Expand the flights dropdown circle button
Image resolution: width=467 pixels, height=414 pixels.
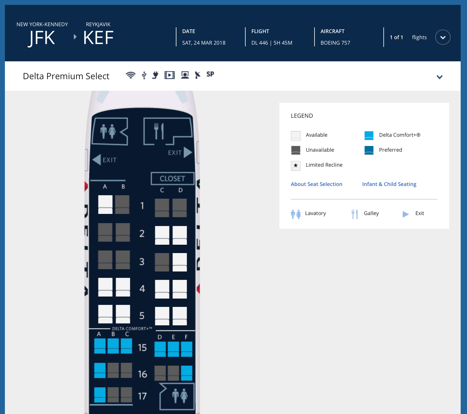(443, 37)
